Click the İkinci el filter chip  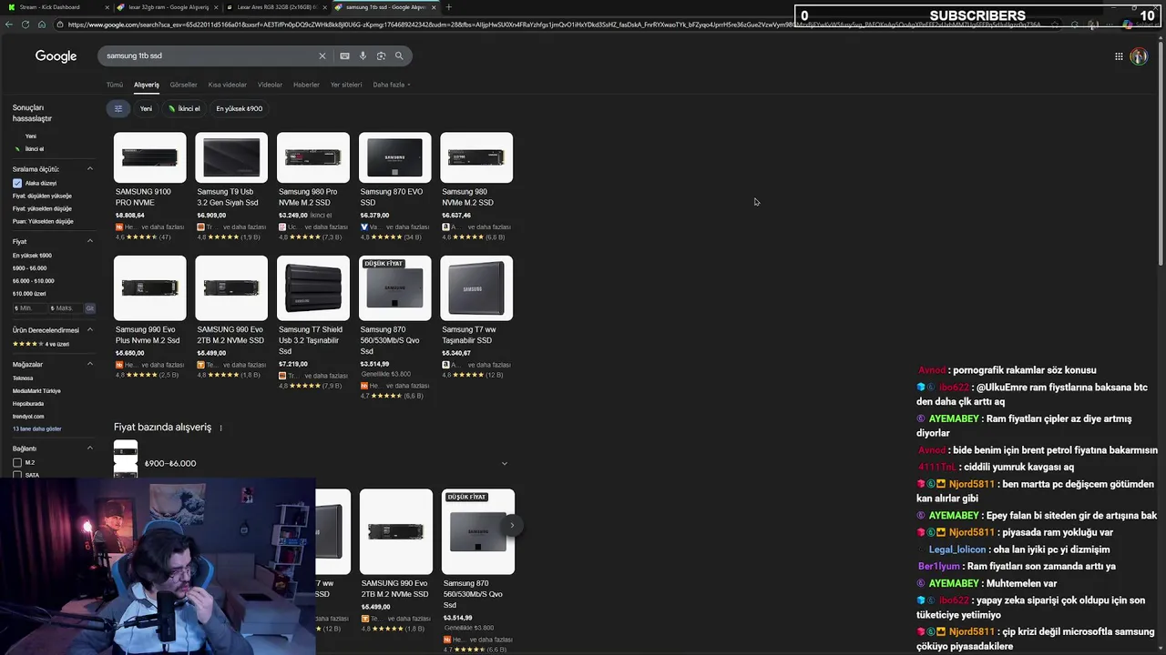point(184,108)
